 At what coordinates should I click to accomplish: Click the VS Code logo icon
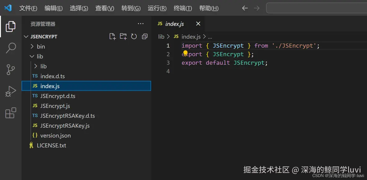click(x=8, y=8)
